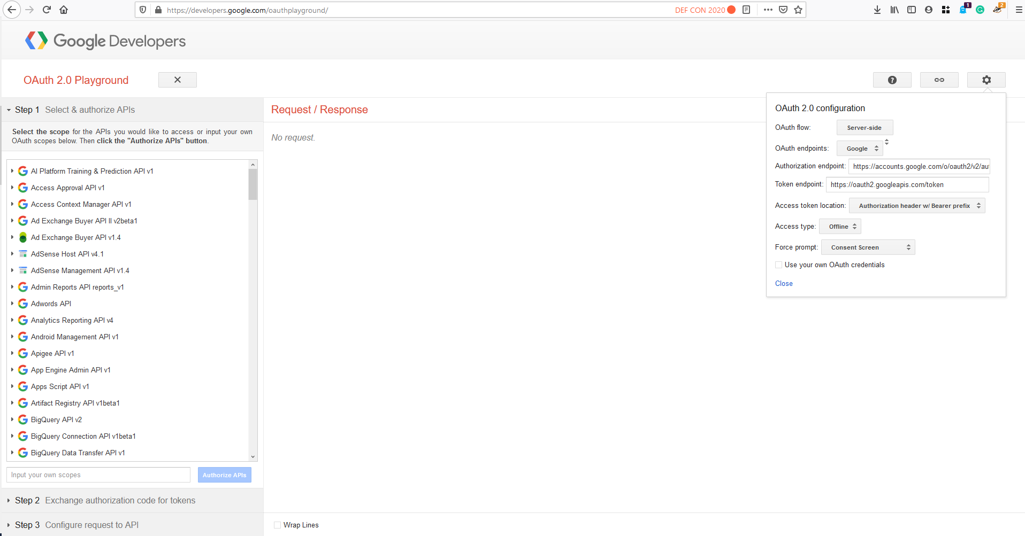The height and width of the screenshot is (536, 1025).
Task: Enable Use your own OAuth credentials checkbox
Action: 779,265
